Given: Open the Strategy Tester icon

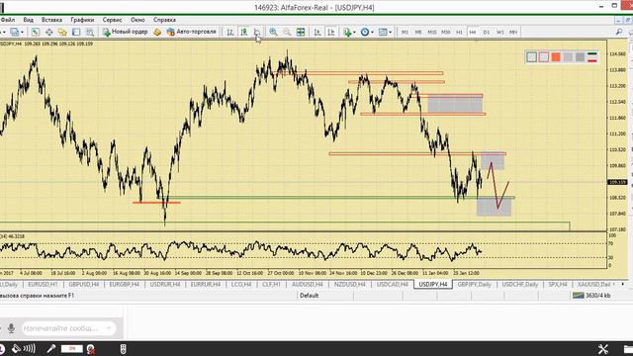Looking at the screenshot, I should tap(90, 32).
